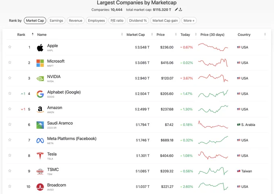274x194 pixels.
Task: Open the Saudi Aramco company link
Action: click(x=60, y=123)
